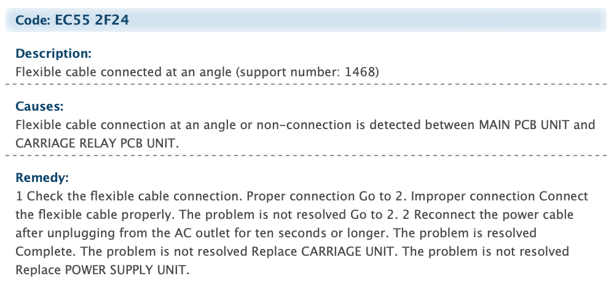Click the dashed separator above Remedy

[306, 156]
